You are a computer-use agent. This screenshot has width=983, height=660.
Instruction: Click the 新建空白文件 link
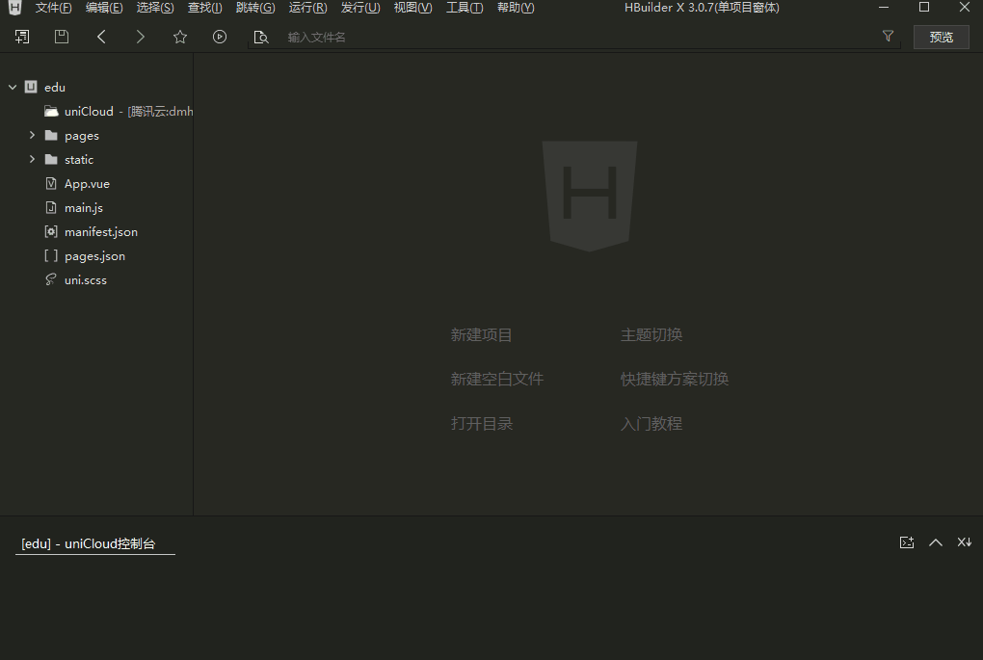[496, 379]
